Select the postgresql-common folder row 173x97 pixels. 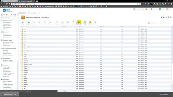[x=96, y=65]
